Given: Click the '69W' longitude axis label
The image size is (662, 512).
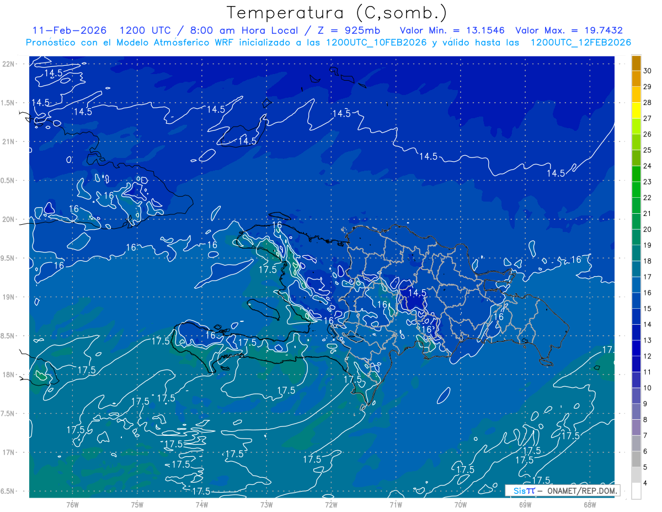Looking at the screenshot, I should point(525,505).
